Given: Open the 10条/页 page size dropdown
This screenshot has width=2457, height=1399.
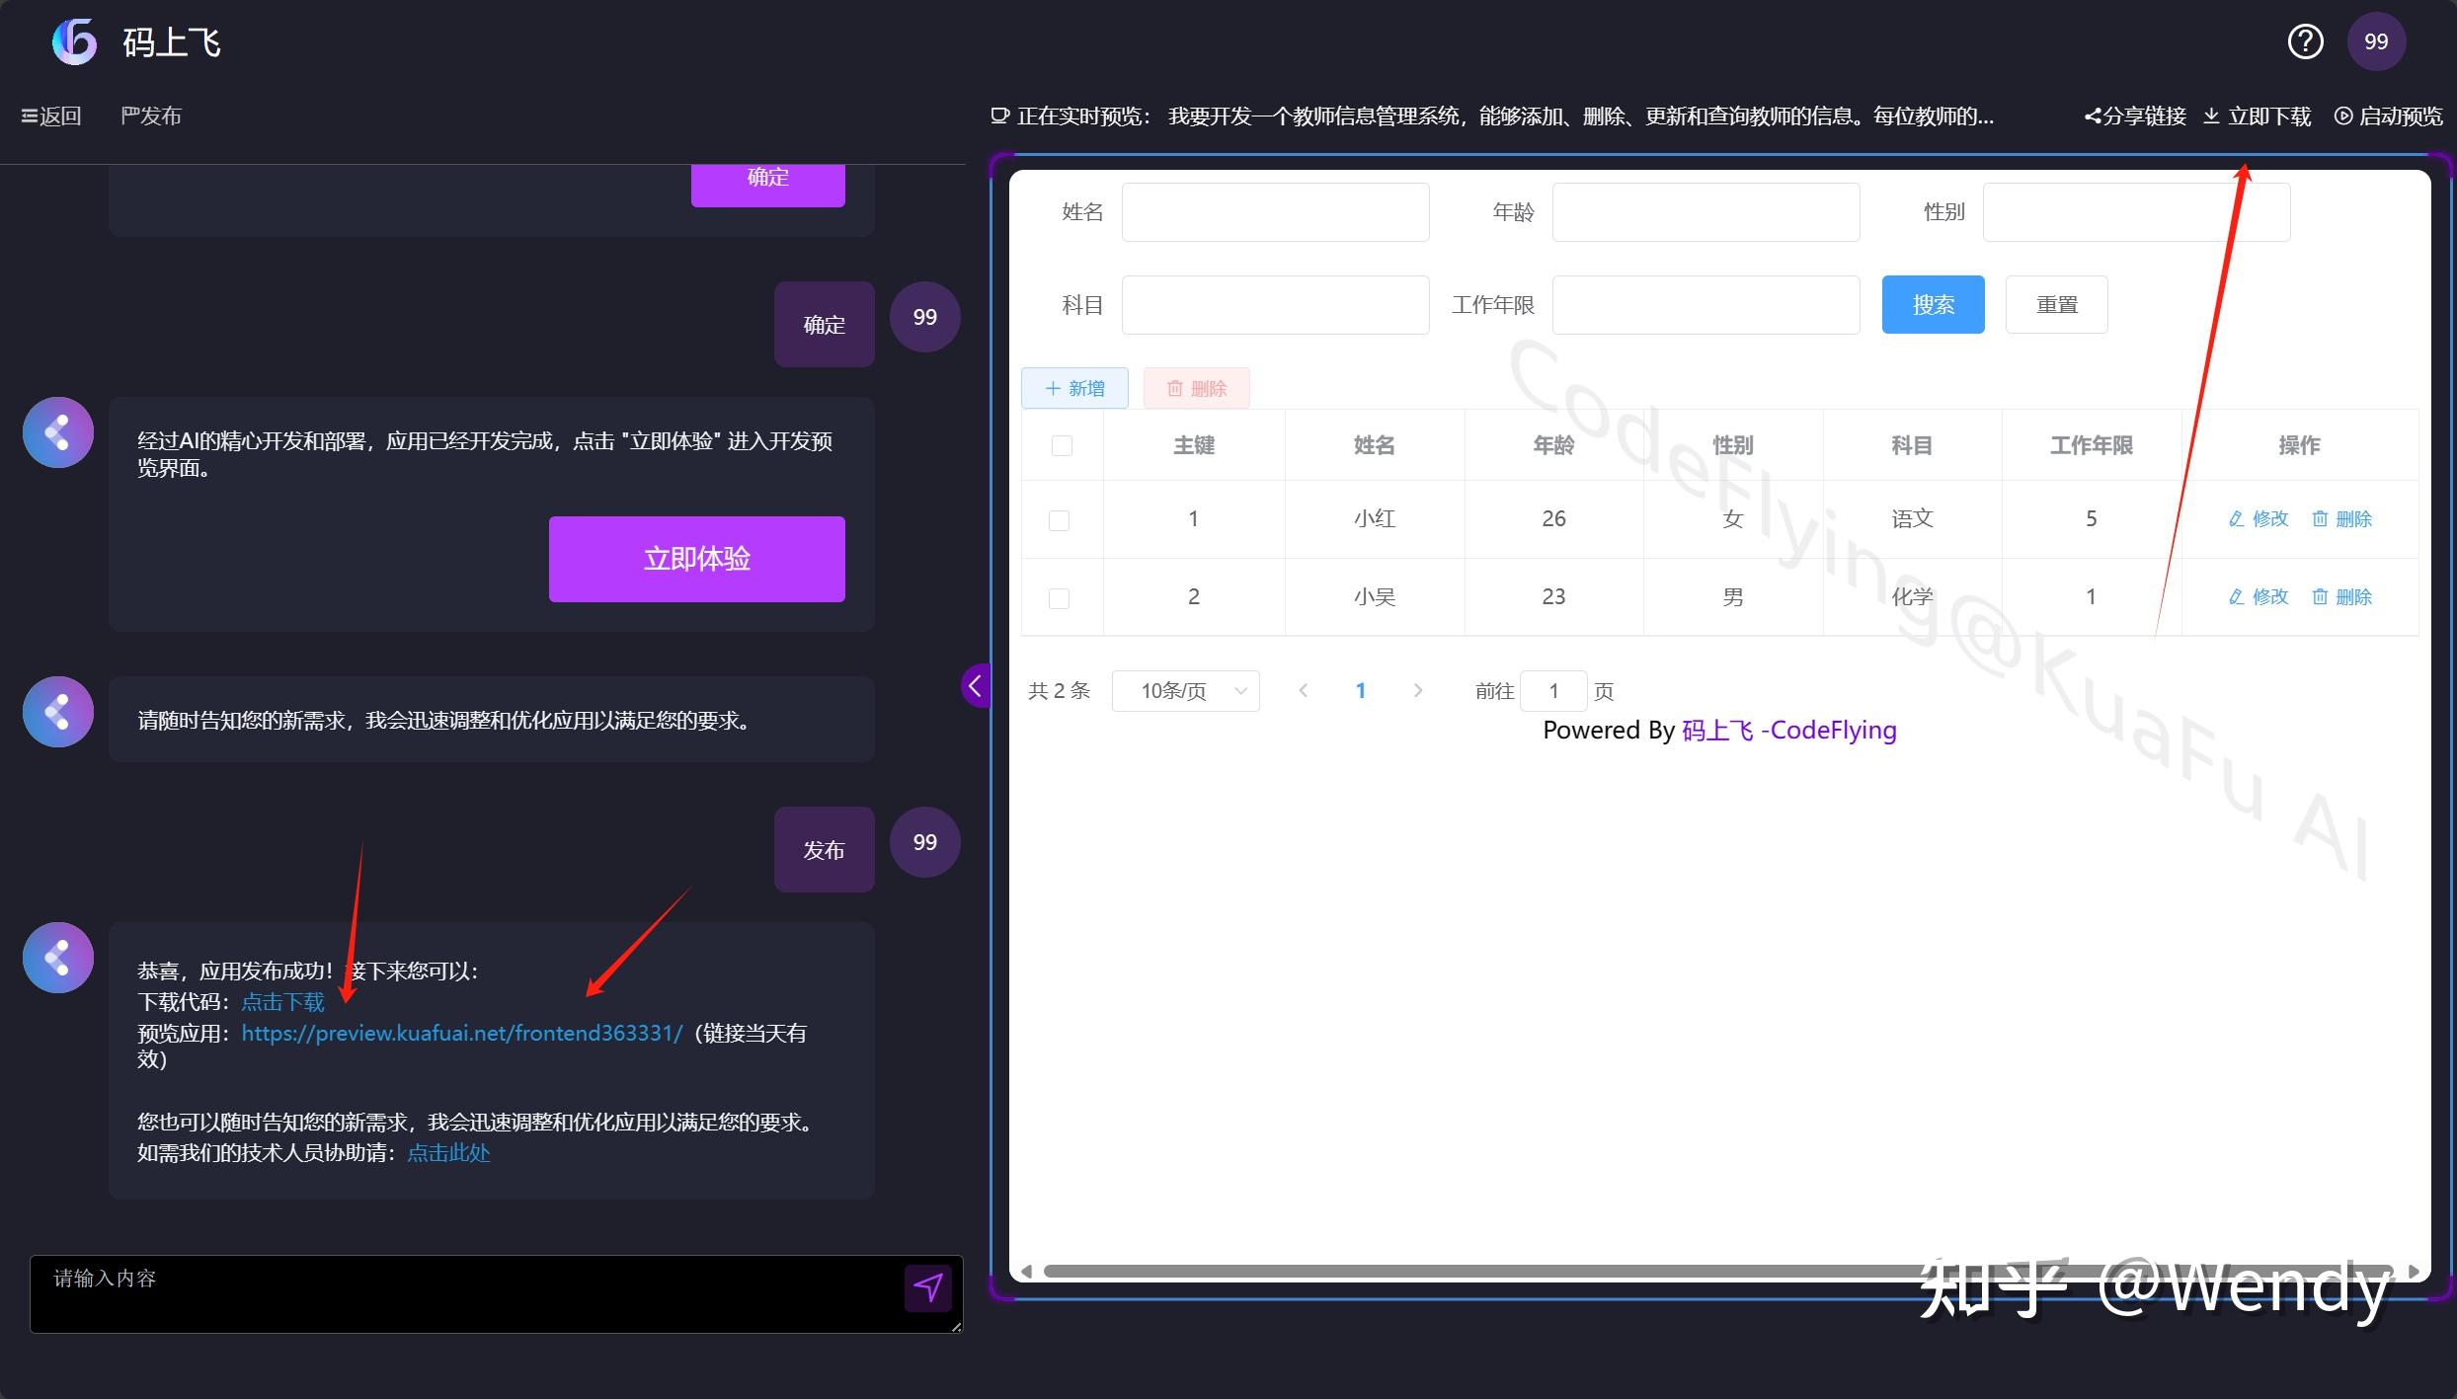Looking at the screenshot, I should pyautogui.click(x=1185, y=690).
